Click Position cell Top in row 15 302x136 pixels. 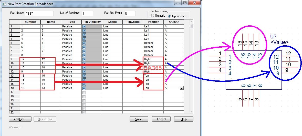click(153, 84)
